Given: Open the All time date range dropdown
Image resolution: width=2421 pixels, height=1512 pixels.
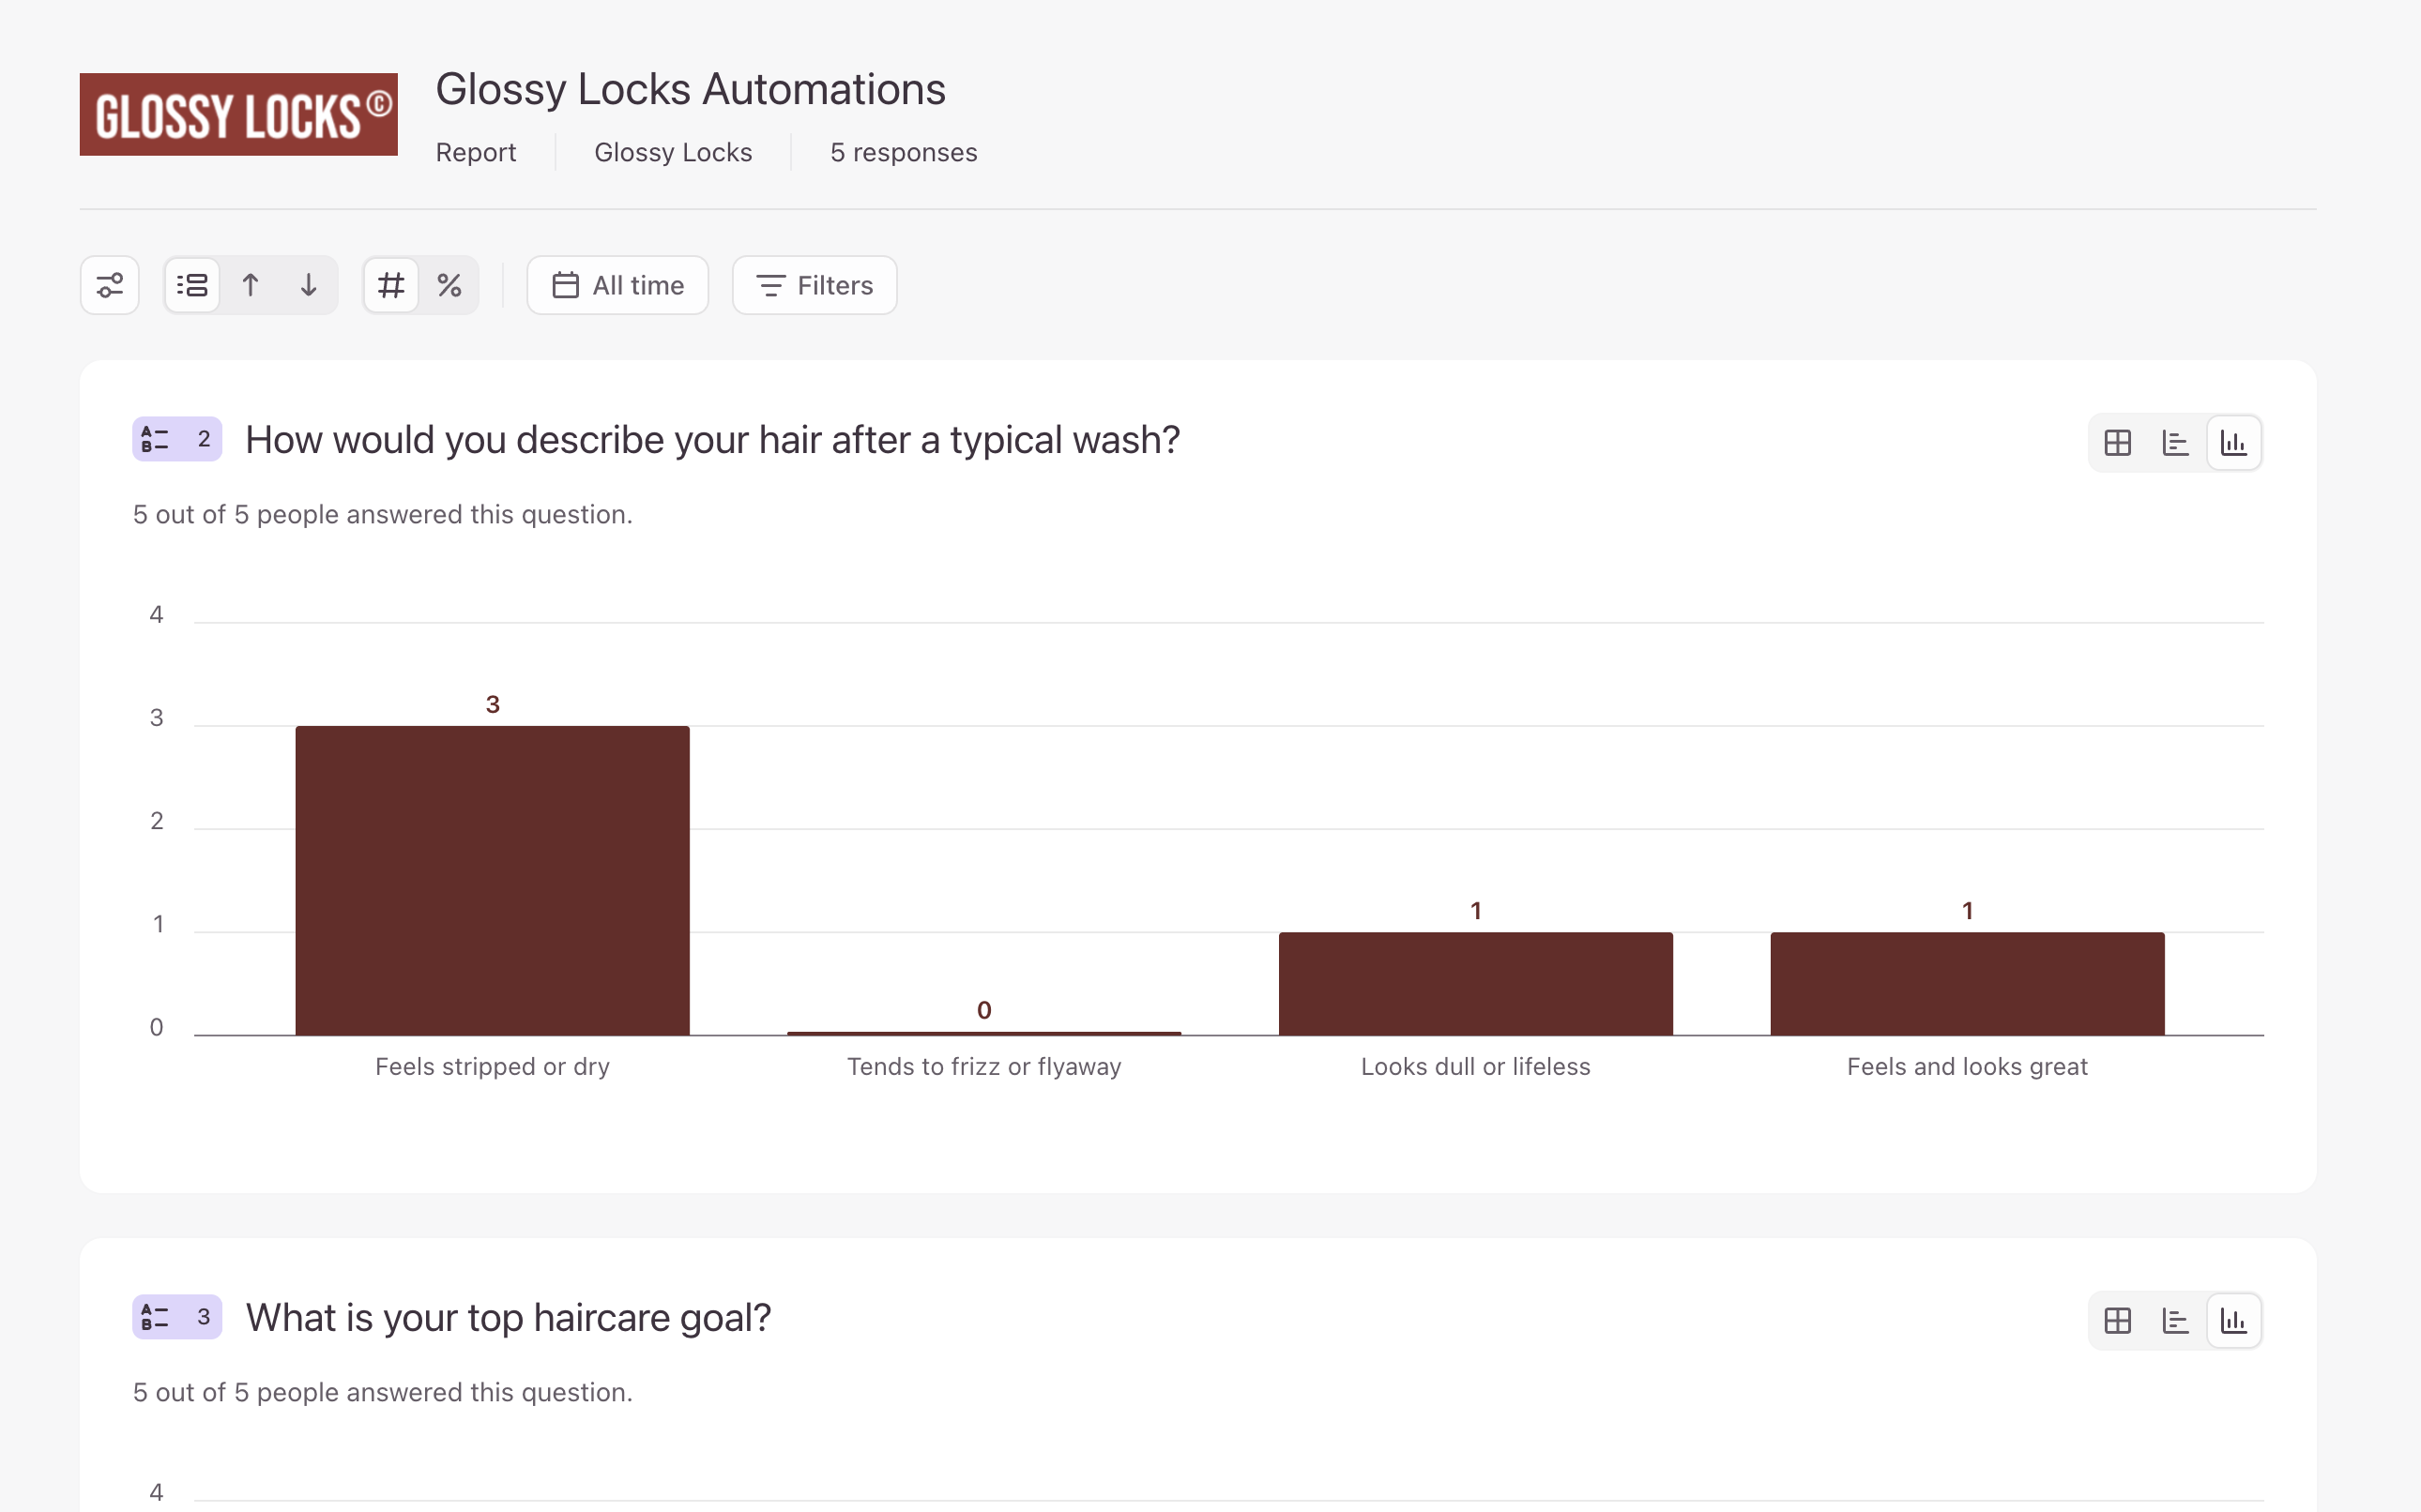Looking at the screenshot, I should click(x=617, y=285).
